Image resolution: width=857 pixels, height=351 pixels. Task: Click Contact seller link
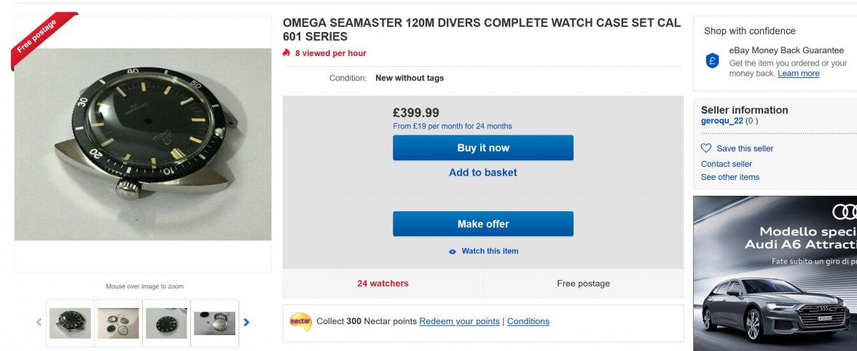(x=727, y=164)
